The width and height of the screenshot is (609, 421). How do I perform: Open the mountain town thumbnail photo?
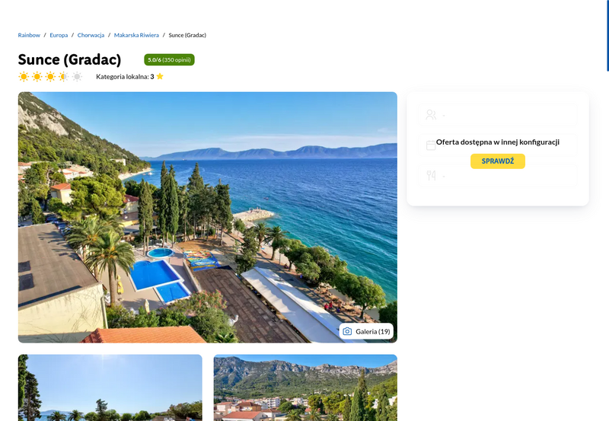click(305, 388)
